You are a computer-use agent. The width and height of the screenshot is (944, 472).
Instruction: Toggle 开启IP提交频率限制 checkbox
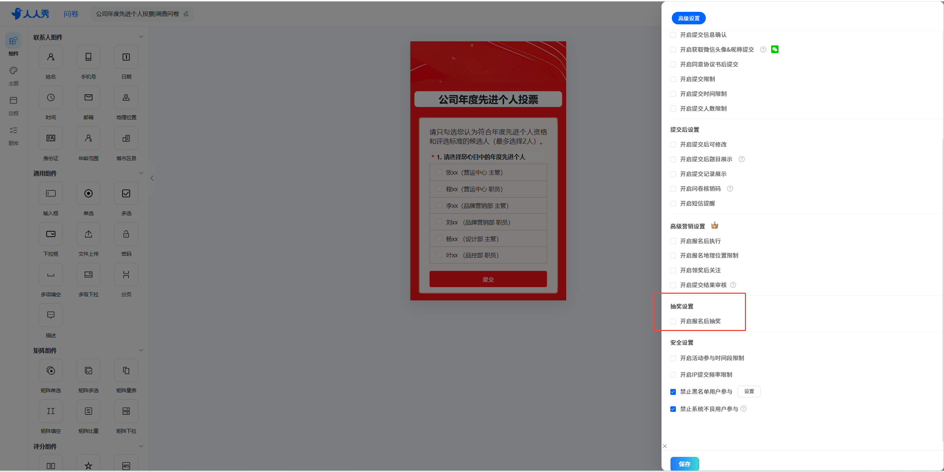[x=673, y=375]
